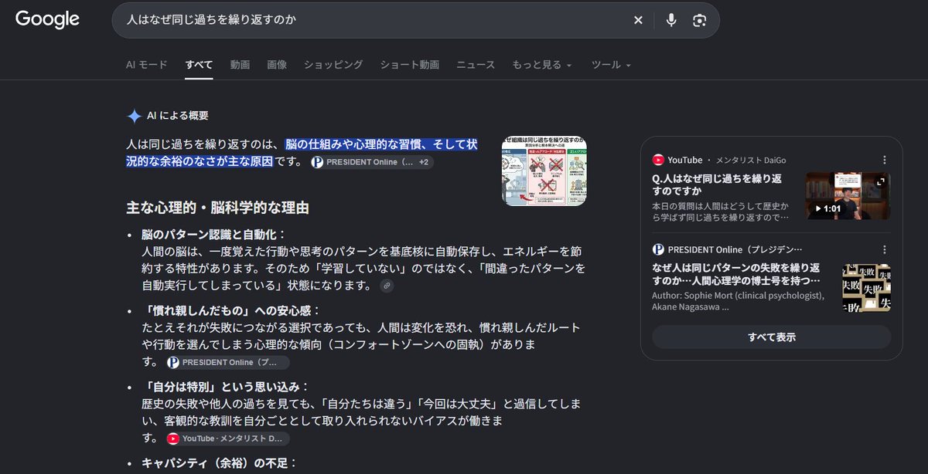The width and height of the screenshot is (928, 474).
Task: Click PRESIDENT Online icon in source panel
Action: [658, 249]
